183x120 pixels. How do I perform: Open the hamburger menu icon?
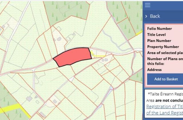click(148, 5)
